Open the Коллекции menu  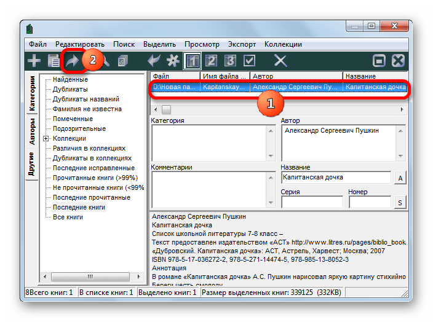tap(283, 44)
